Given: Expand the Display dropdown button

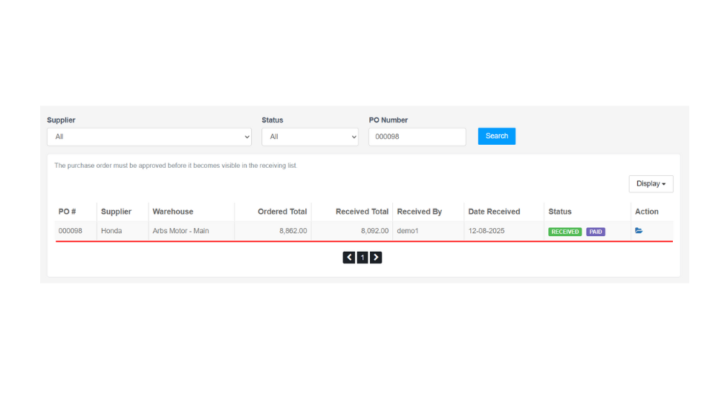Looking at the screenshot, I should 651,183.
